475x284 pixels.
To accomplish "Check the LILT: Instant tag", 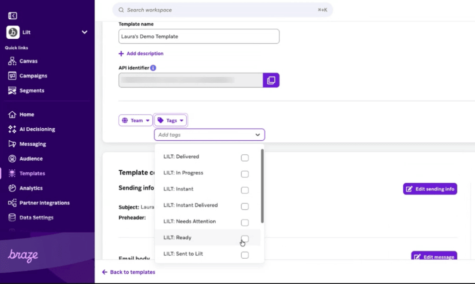I will click(245, 190).
